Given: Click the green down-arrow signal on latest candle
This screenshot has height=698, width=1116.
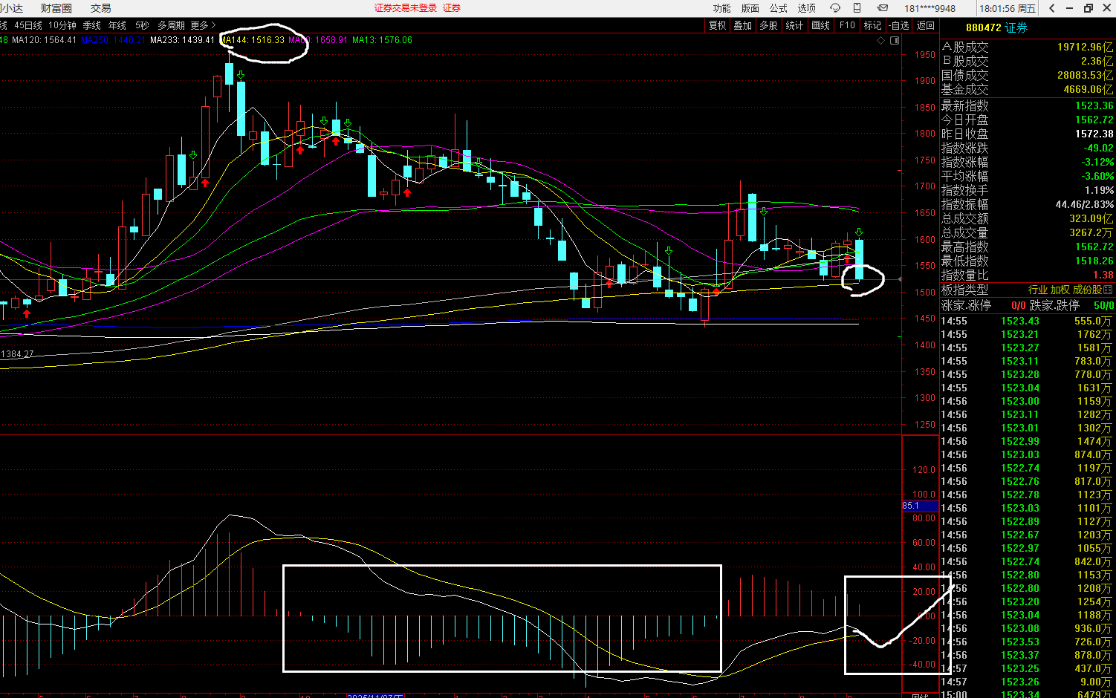Looking at the screenshot, I should [859, 232].
